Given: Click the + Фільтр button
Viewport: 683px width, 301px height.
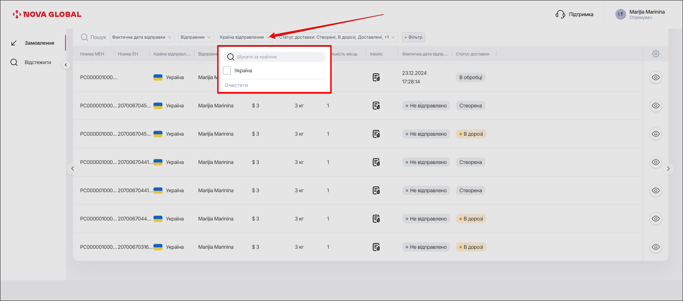Looking at the screenshot, I should tap(413, 37).
